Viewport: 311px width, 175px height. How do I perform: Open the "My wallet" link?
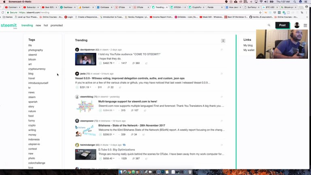[249, 50]
